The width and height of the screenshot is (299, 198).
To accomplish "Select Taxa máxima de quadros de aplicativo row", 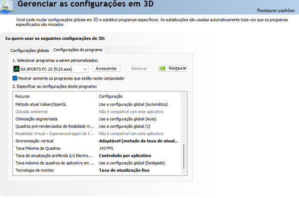I will 97,163.
